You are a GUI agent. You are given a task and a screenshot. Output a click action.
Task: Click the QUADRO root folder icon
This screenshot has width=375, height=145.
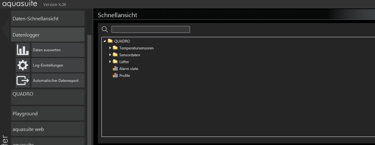(x=110, y=41)
